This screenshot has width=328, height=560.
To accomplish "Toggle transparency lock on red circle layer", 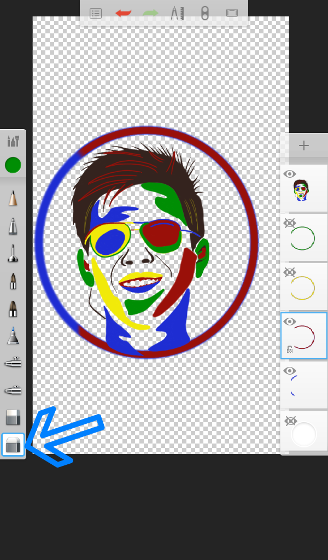I will pyautogui.click(x=289, y=350).
